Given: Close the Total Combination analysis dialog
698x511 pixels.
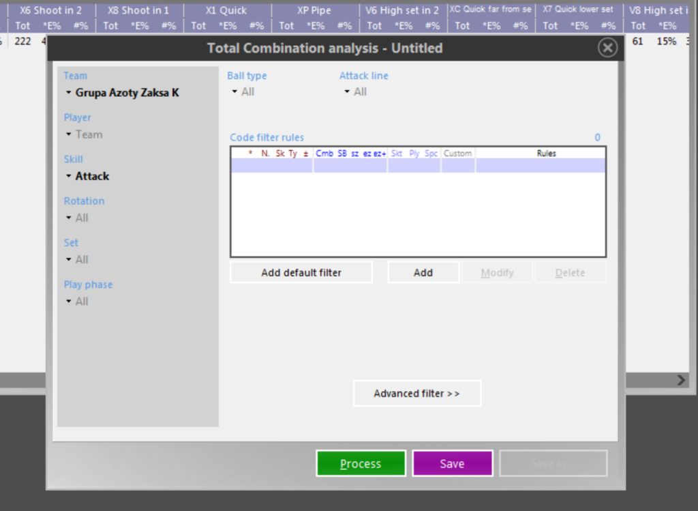Looking at the screenshot, I should (x=607, y=48).
